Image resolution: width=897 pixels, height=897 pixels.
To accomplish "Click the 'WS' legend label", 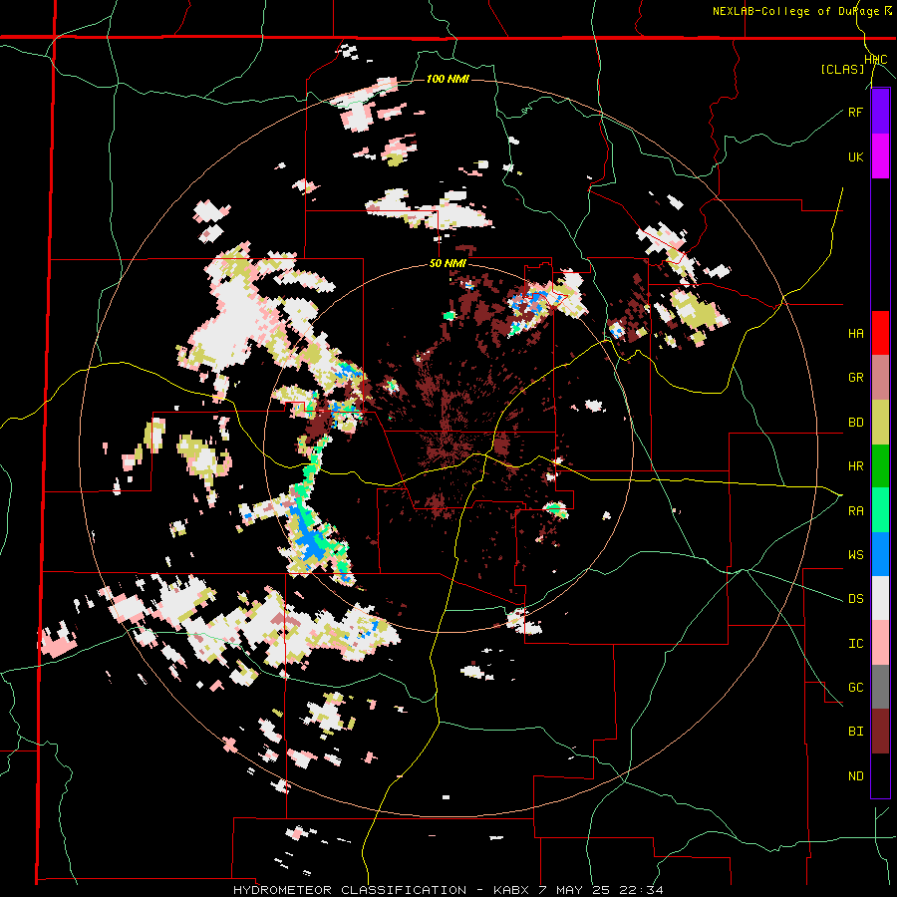I will (x=855, y=555).
